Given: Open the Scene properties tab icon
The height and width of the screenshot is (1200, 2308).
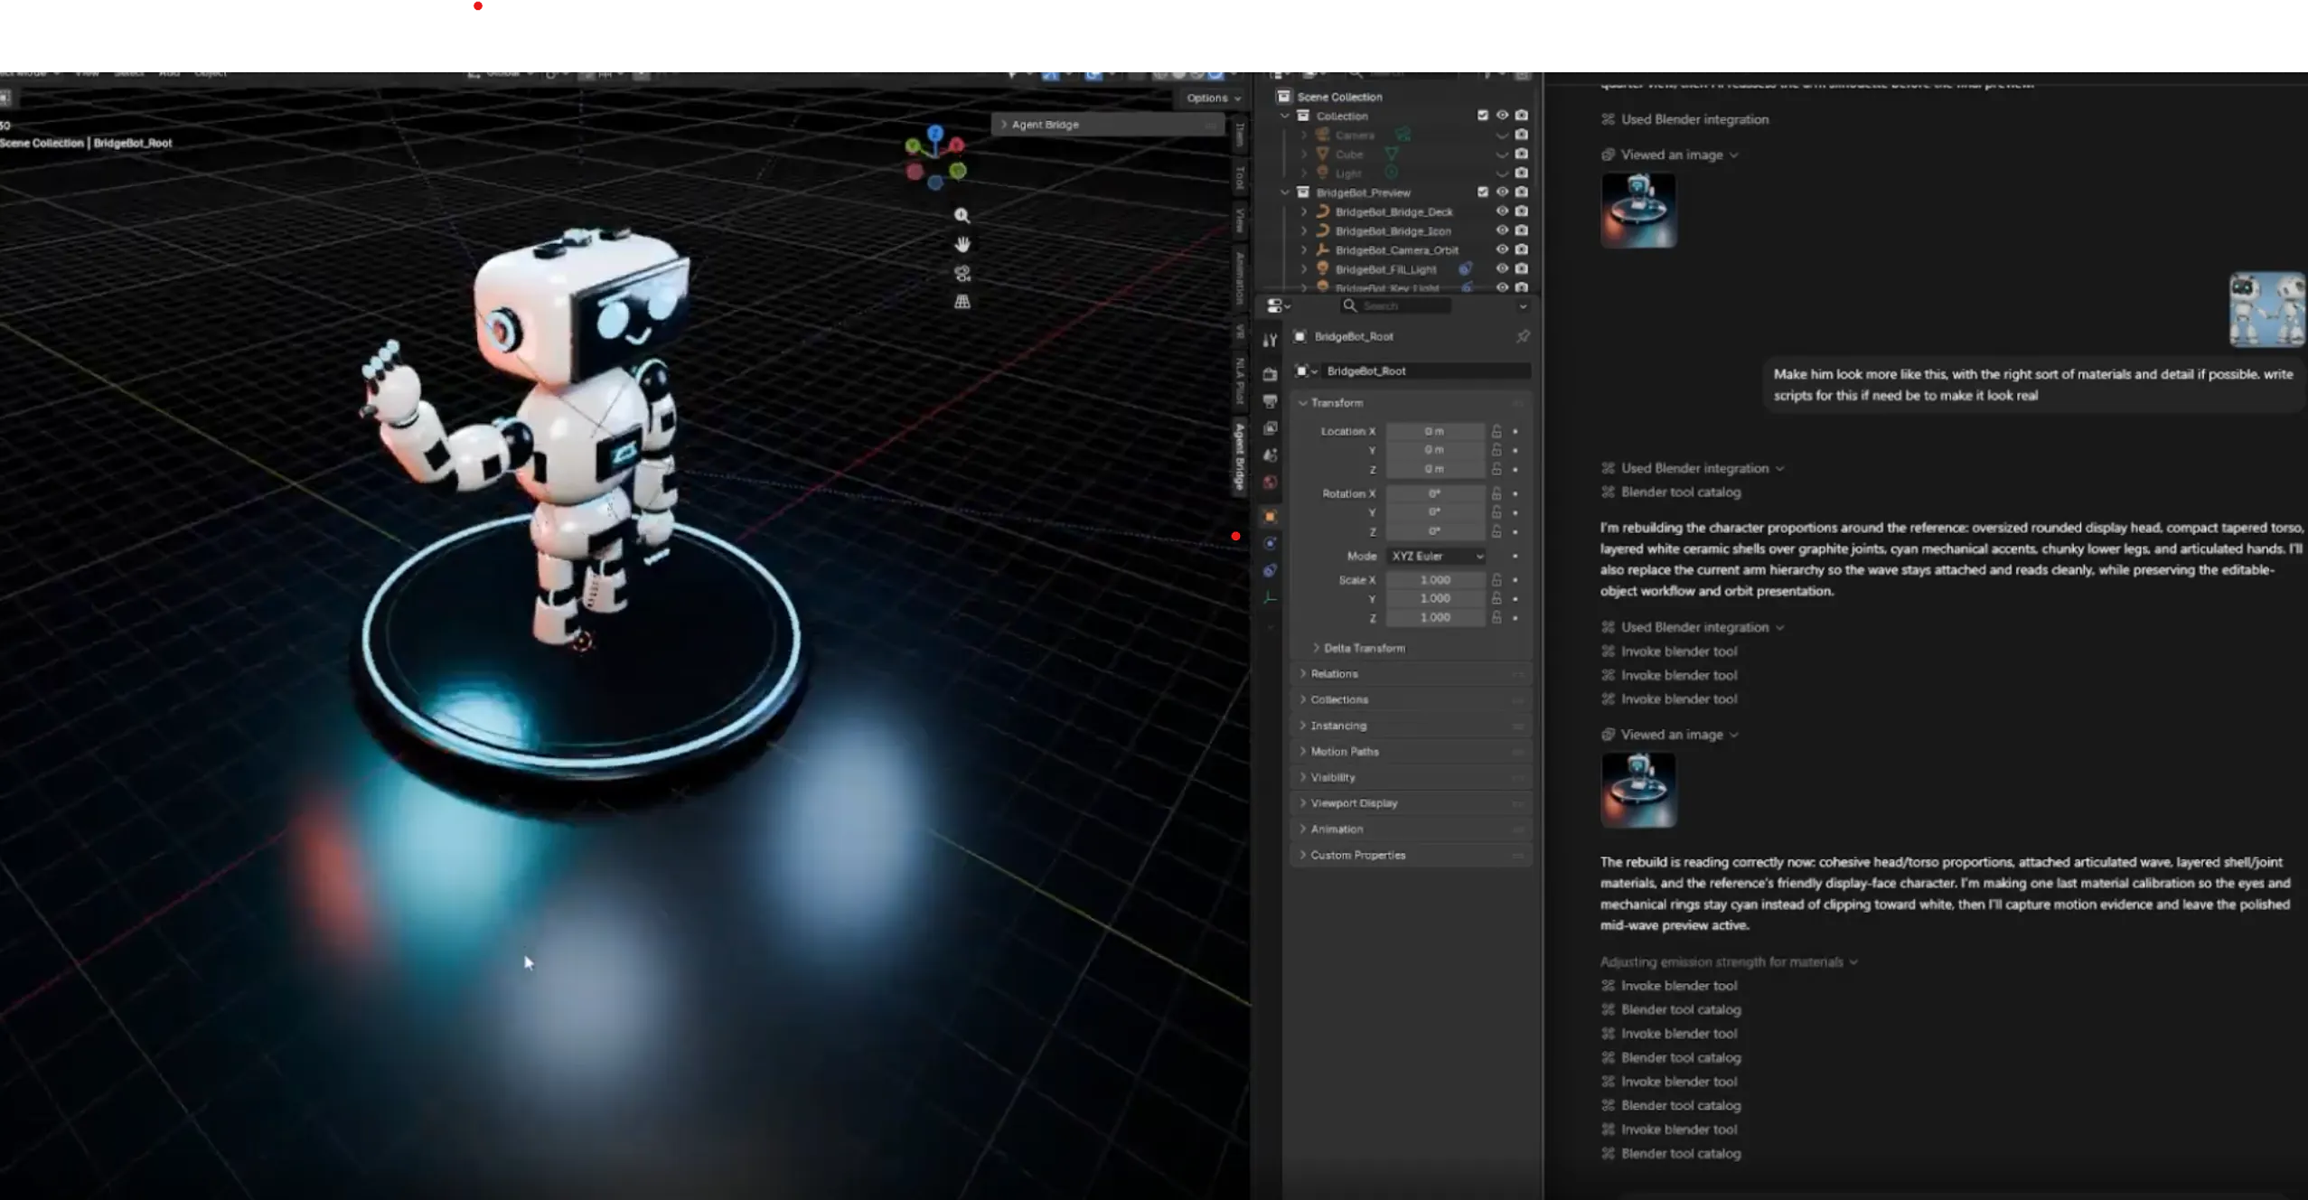Looking at the screenshot, I should 1270,455.
